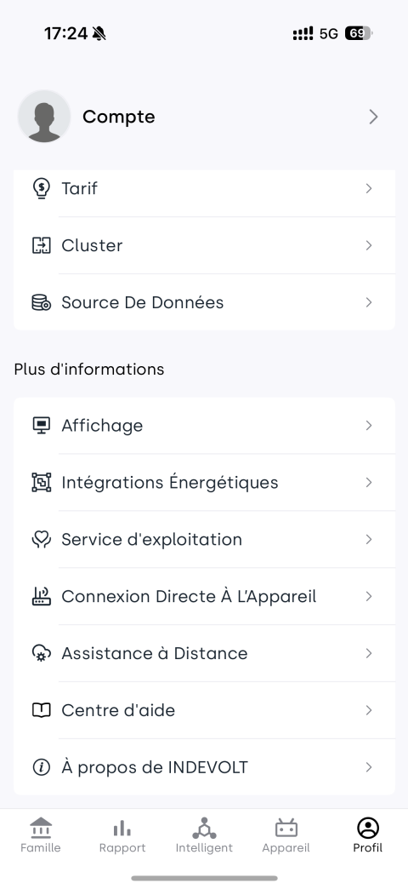Tap the Connexion Directe router icon

41,596
